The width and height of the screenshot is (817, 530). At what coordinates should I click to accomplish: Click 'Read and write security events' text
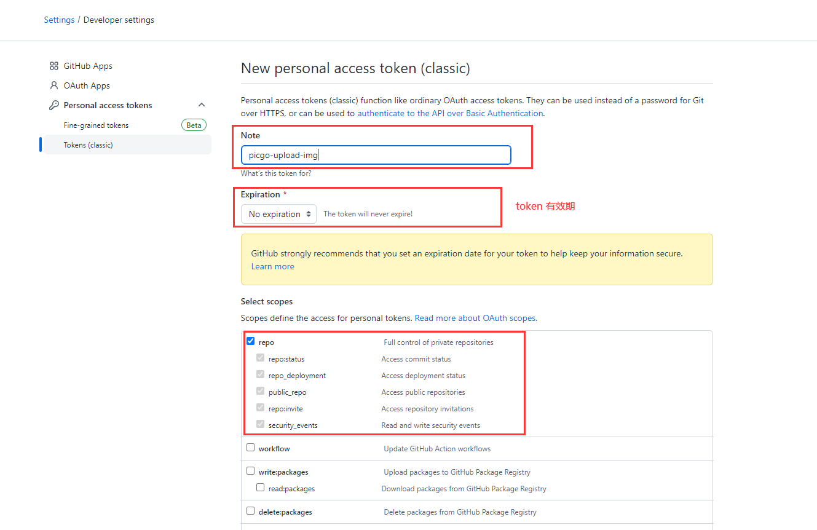click(430, 425)
